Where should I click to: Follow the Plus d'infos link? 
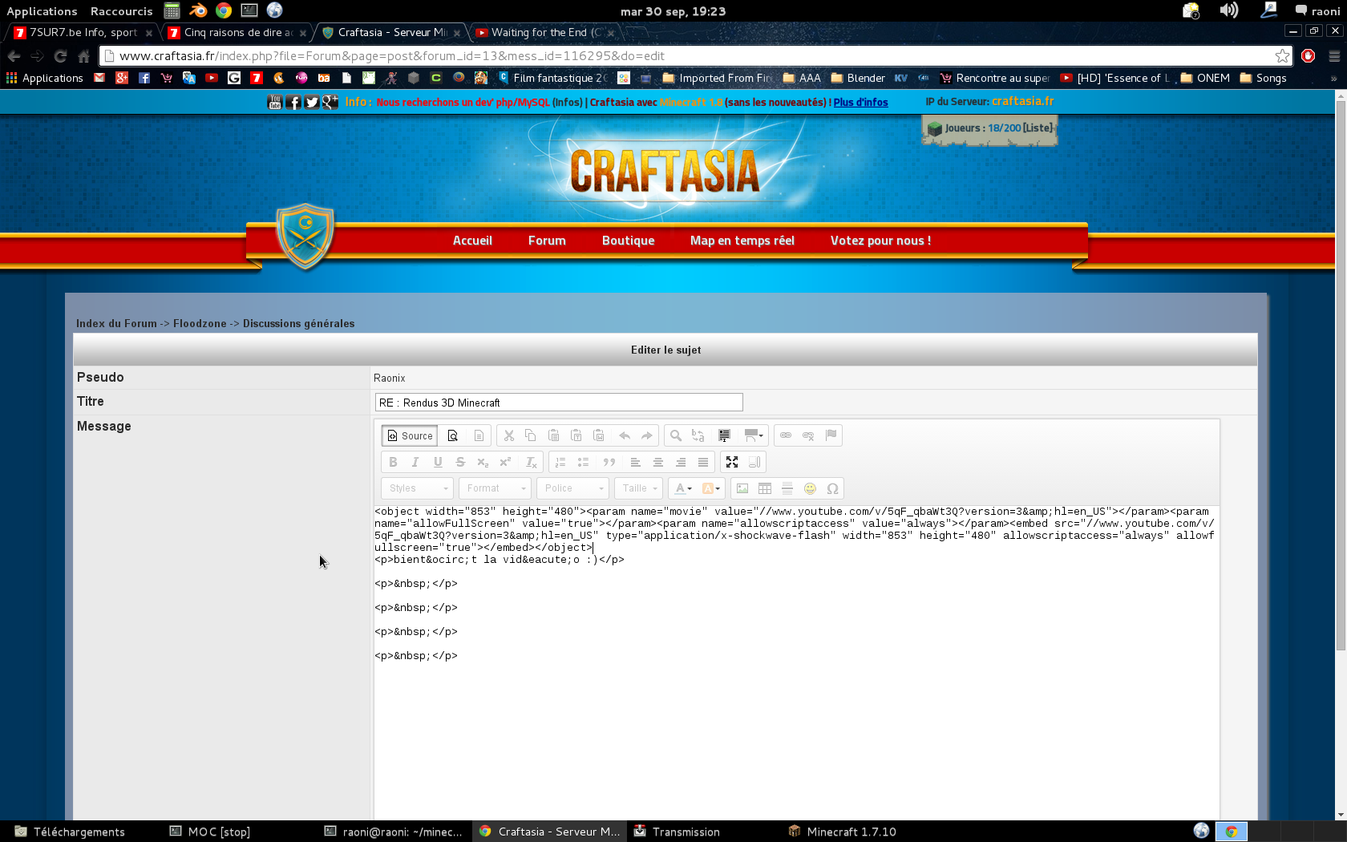coord(860,103)
